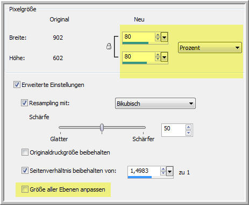The width and height of the screenshot is (249, 205).
Task: Open the Höhe field slider popup arrow
Action: pos(164,57)
